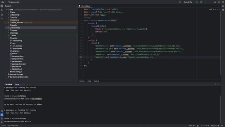Open the Version control dropdown
Screen dimensions: 225x127
point(15,2)
